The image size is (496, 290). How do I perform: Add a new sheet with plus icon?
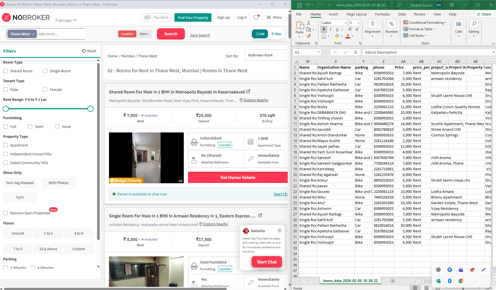[x=392, y=281]
